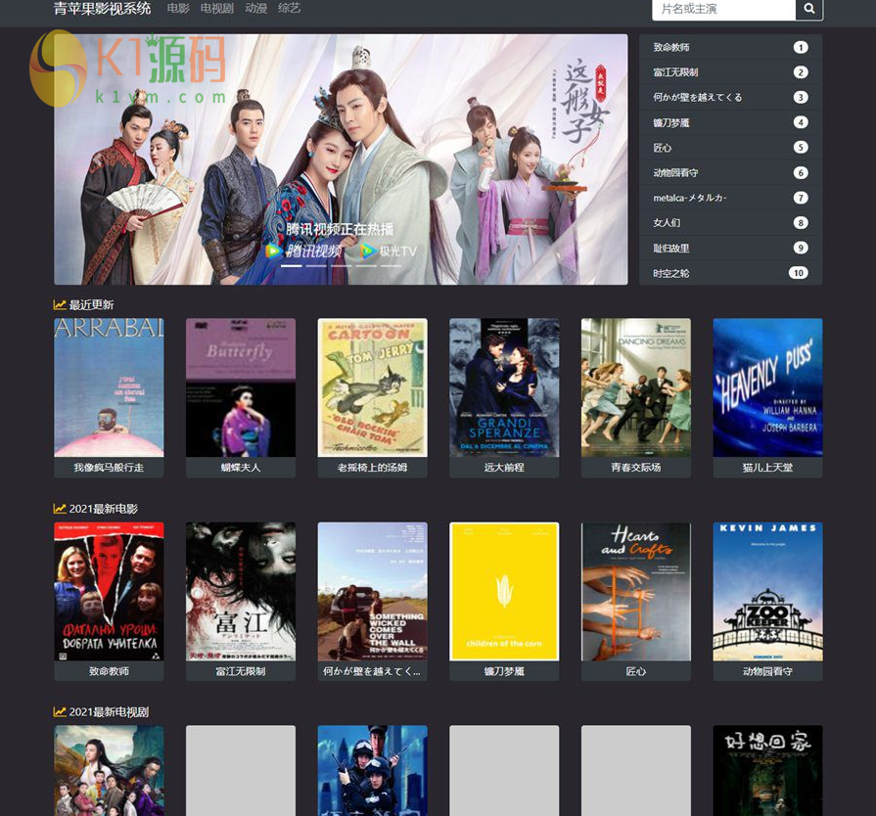Click the 青苹果影视系统 site title
Screen dimensions: 876x816
pyautogui.click(x=102, y=9)
